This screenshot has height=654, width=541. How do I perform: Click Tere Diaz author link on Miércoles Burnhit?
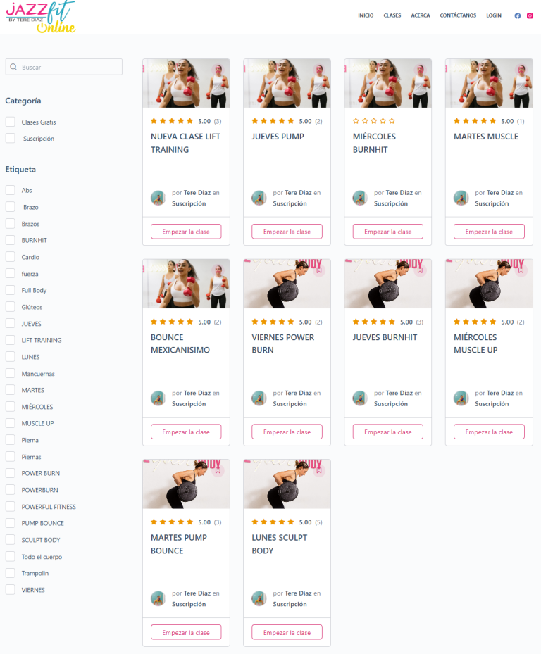[399, 193]
